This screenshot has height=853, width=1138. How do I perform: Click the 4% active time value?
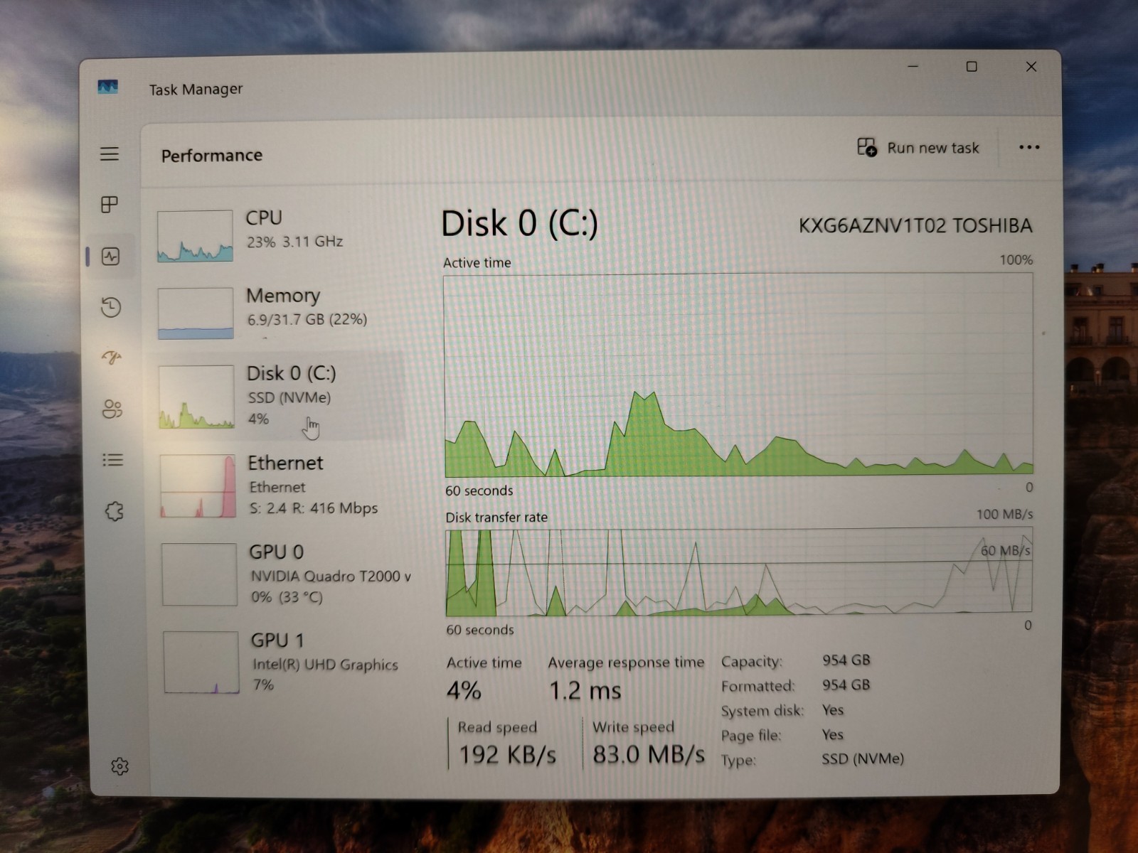(464, 690)
